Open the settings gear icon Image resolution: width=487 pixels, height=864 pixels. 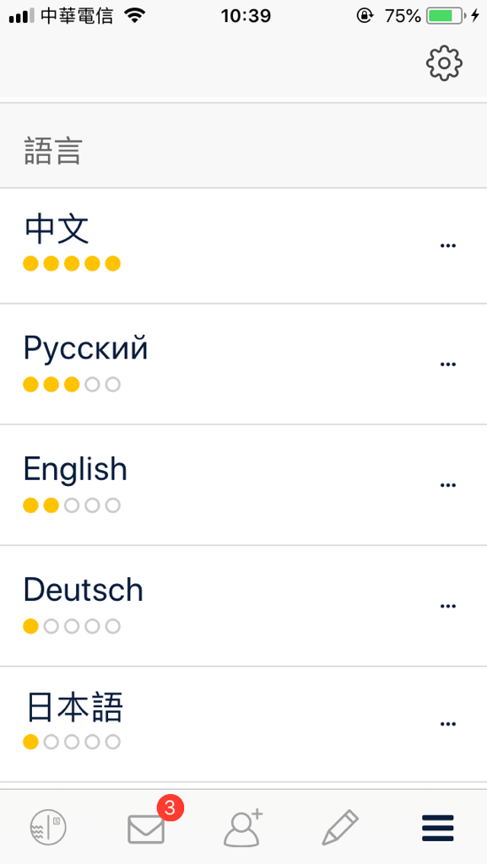tap(444, 64)
